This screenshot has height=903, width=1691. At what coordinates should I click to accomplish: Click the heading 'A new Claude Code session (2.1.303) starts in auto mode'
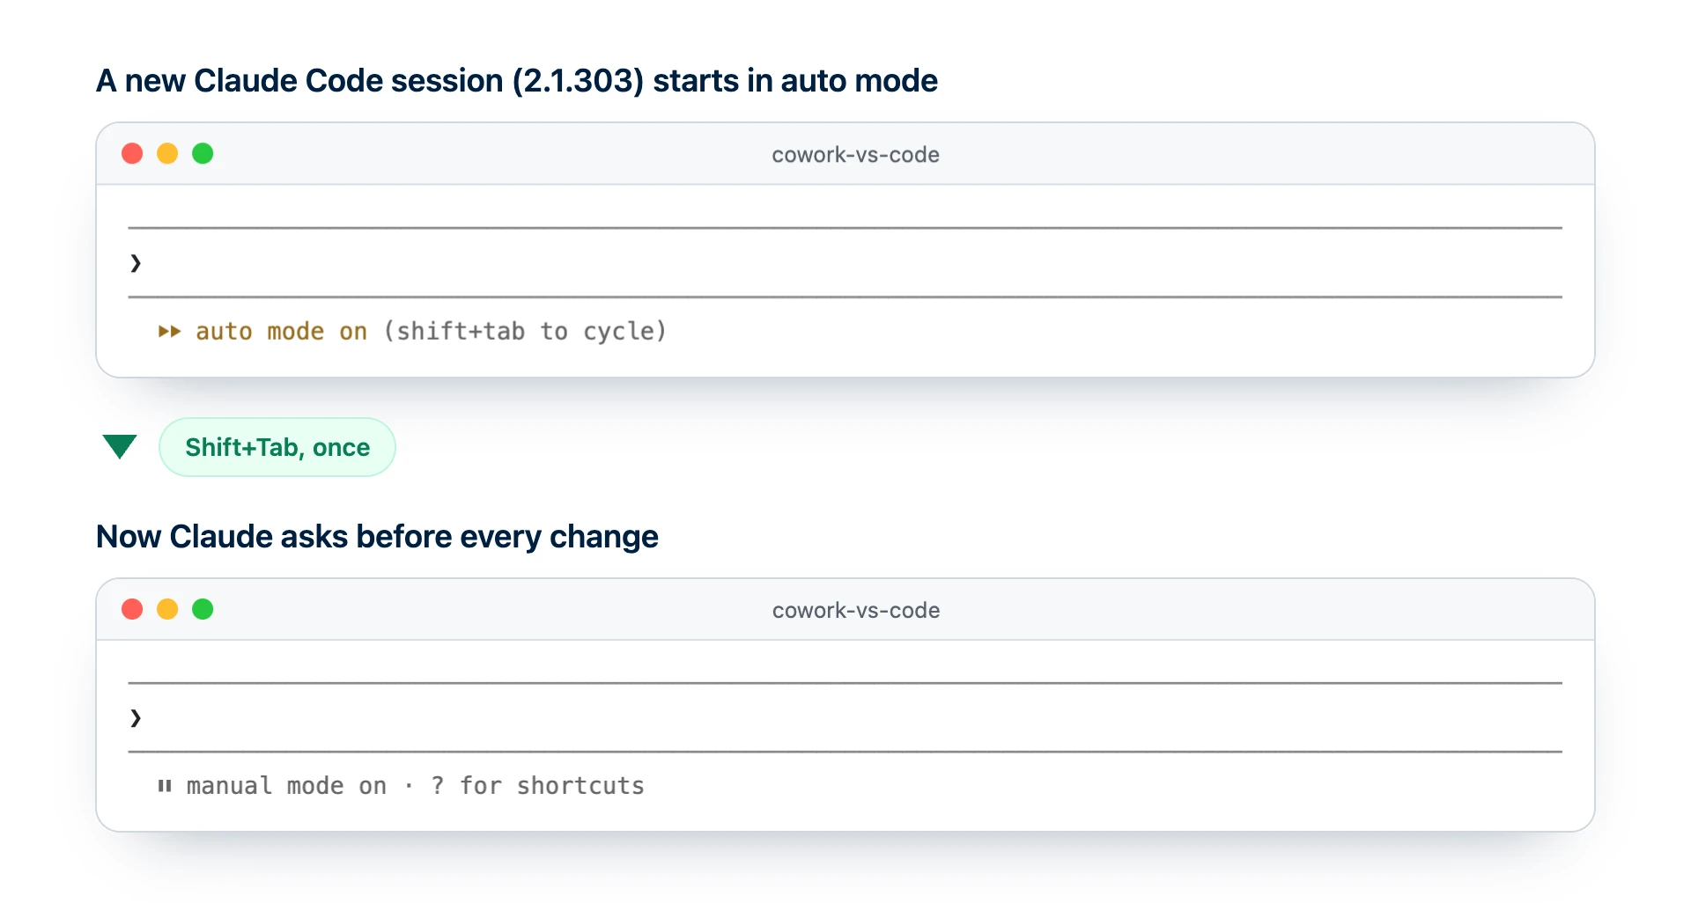517,81
